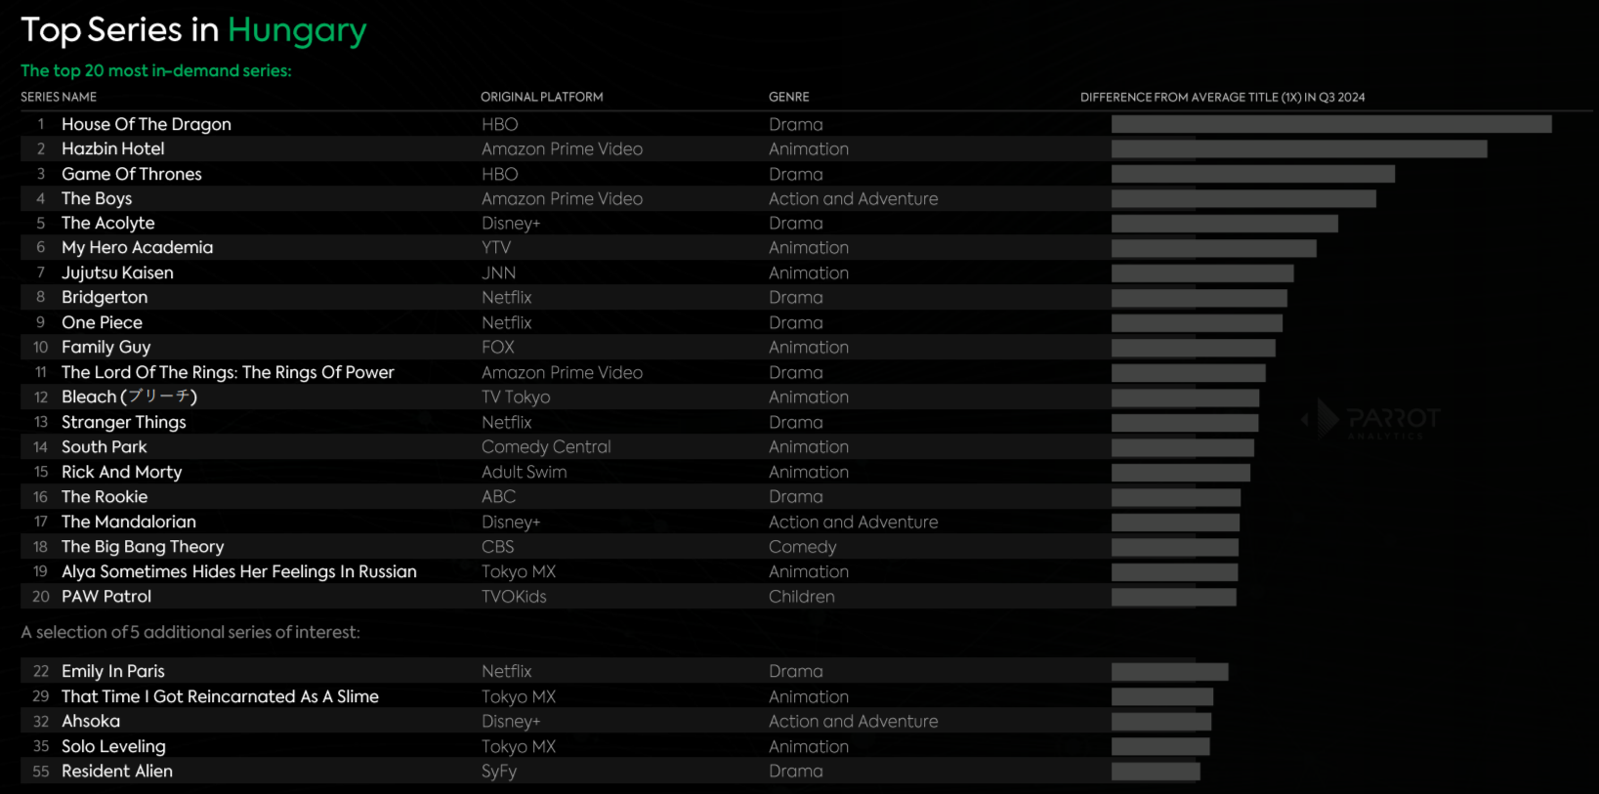The width and height of the screenshot is (1599, 794).
Task: Click the 'Rick And Morty' series name
Action: 121,472
